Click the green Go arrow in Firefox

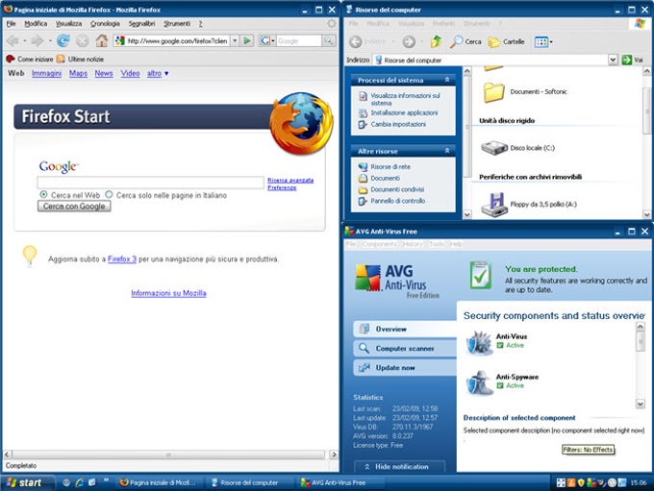(x=247, y=40)
